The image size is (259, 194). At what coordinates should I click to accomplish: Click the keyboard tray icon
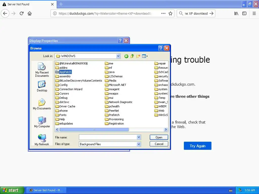click(231, 190)
